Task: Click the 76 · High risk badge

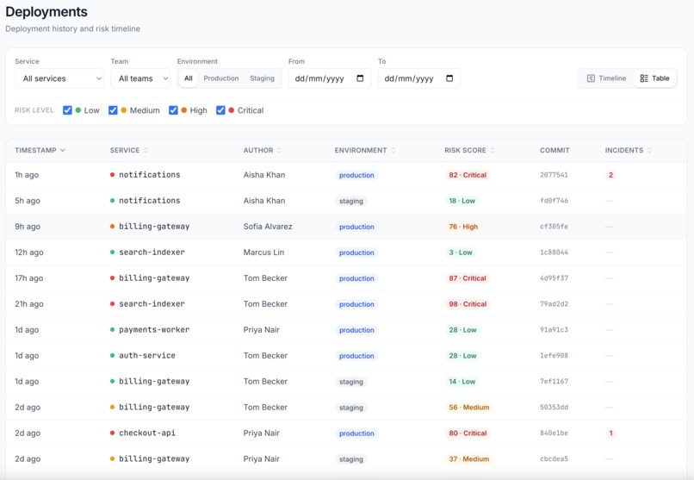Action: click(463, 227)
